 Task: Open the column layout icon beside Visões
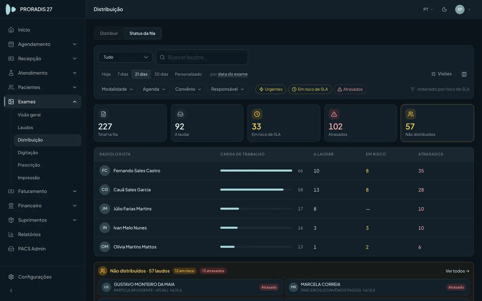tap(464, 74)
